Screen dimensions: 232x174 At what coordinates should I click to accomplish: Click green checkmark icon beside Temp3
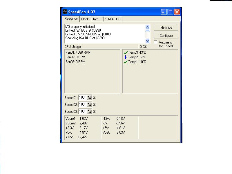pos(126,52)
